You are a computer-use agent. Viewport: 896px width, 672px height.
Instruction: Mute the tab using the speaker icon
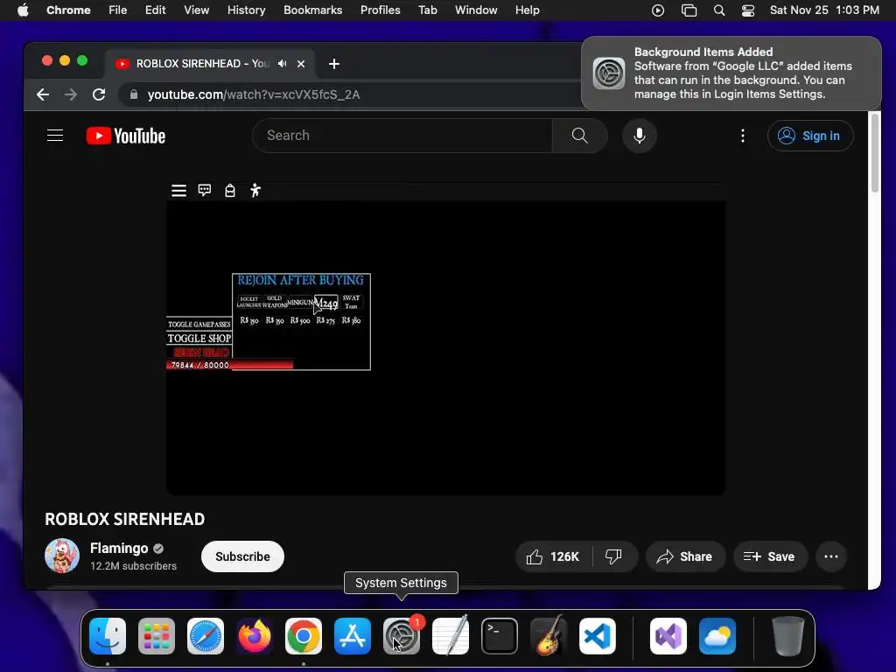[283, 63]
